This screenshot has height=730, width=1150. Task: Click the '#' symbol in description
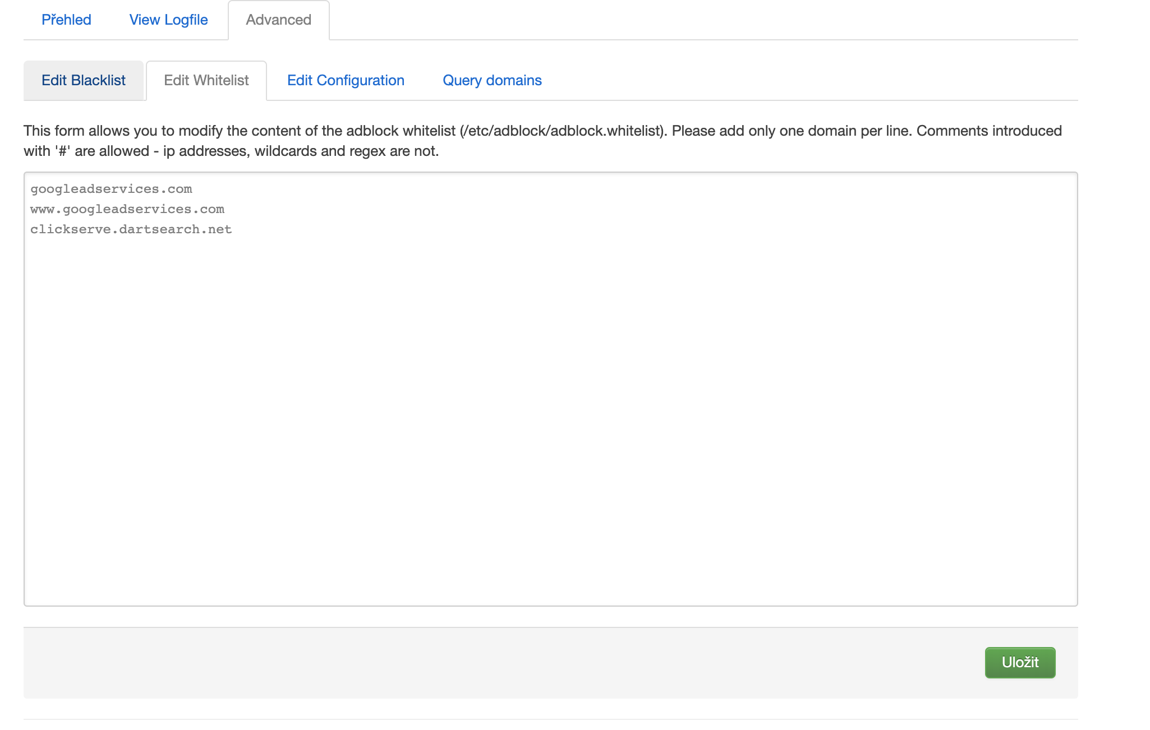(62, 151)
